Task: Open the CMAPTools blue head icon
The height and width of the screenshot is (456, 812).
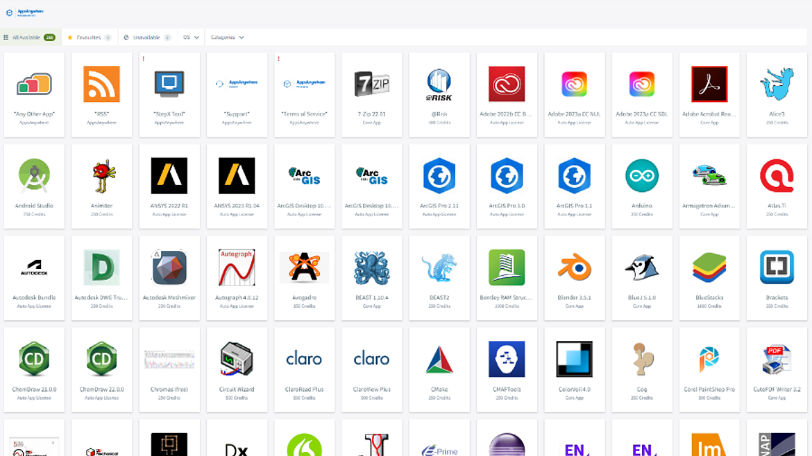Action: (507, 359)
